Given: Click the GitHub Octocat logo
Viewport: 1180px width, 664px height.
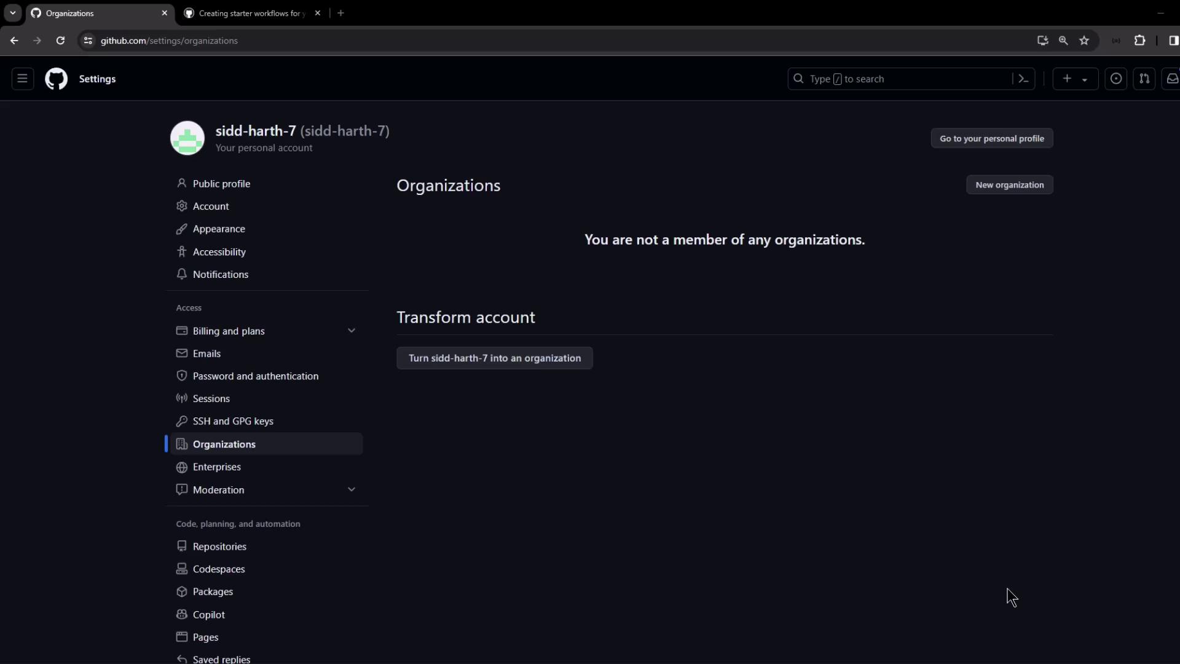Looking at the screenshot, I should point(56,79).
